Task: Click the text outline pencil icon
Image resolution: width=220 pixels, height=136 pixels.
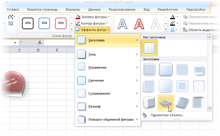Action: 173,23
